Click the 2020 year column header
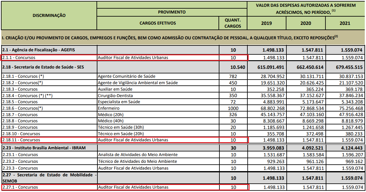Screen dimensions: 366x192 click(x=306, y=23)
